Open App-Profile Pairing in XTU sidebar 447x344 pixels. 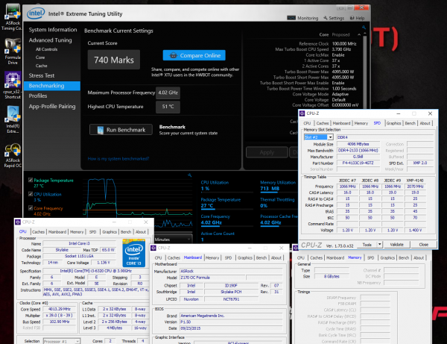point(52,107)
